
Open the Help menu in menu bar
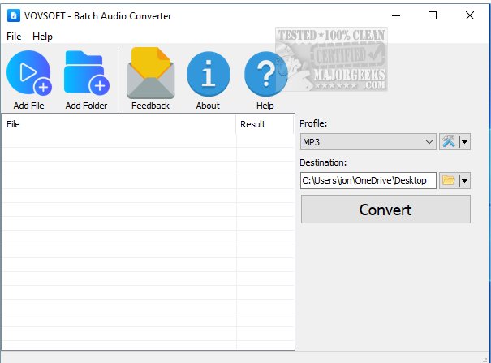pyautogui.click(x=42, y=37)
